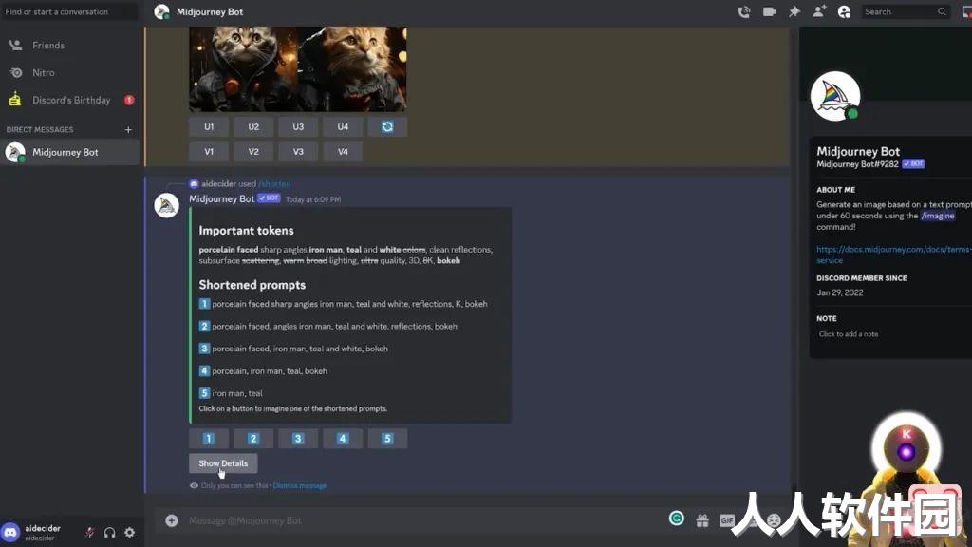Imagine shortened prompt 3 button
The height and width of the screenshot is (547, 972).
click(298, 439)
